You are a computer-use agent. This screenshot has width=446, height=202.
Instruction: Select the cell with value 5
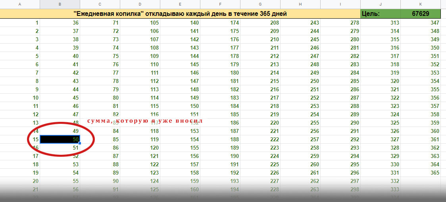pos(20,56)
